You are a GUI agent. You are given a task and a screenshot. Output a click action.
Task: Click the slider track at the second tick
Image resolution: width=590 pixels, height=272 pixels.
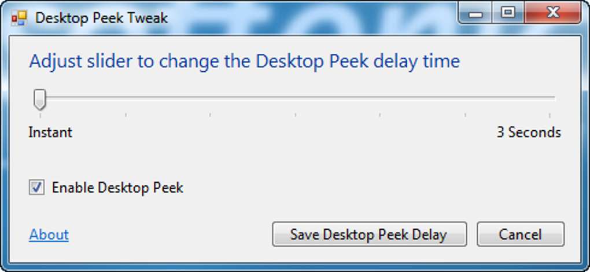point(125,98)
